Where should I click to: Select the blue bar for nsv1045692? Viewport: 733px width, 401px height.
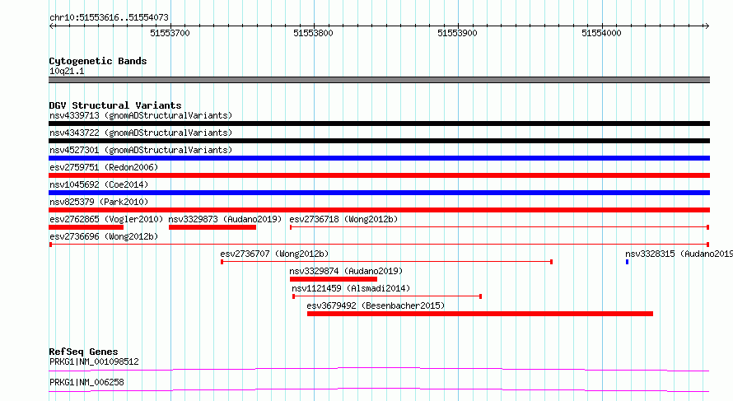click(379, 193)
